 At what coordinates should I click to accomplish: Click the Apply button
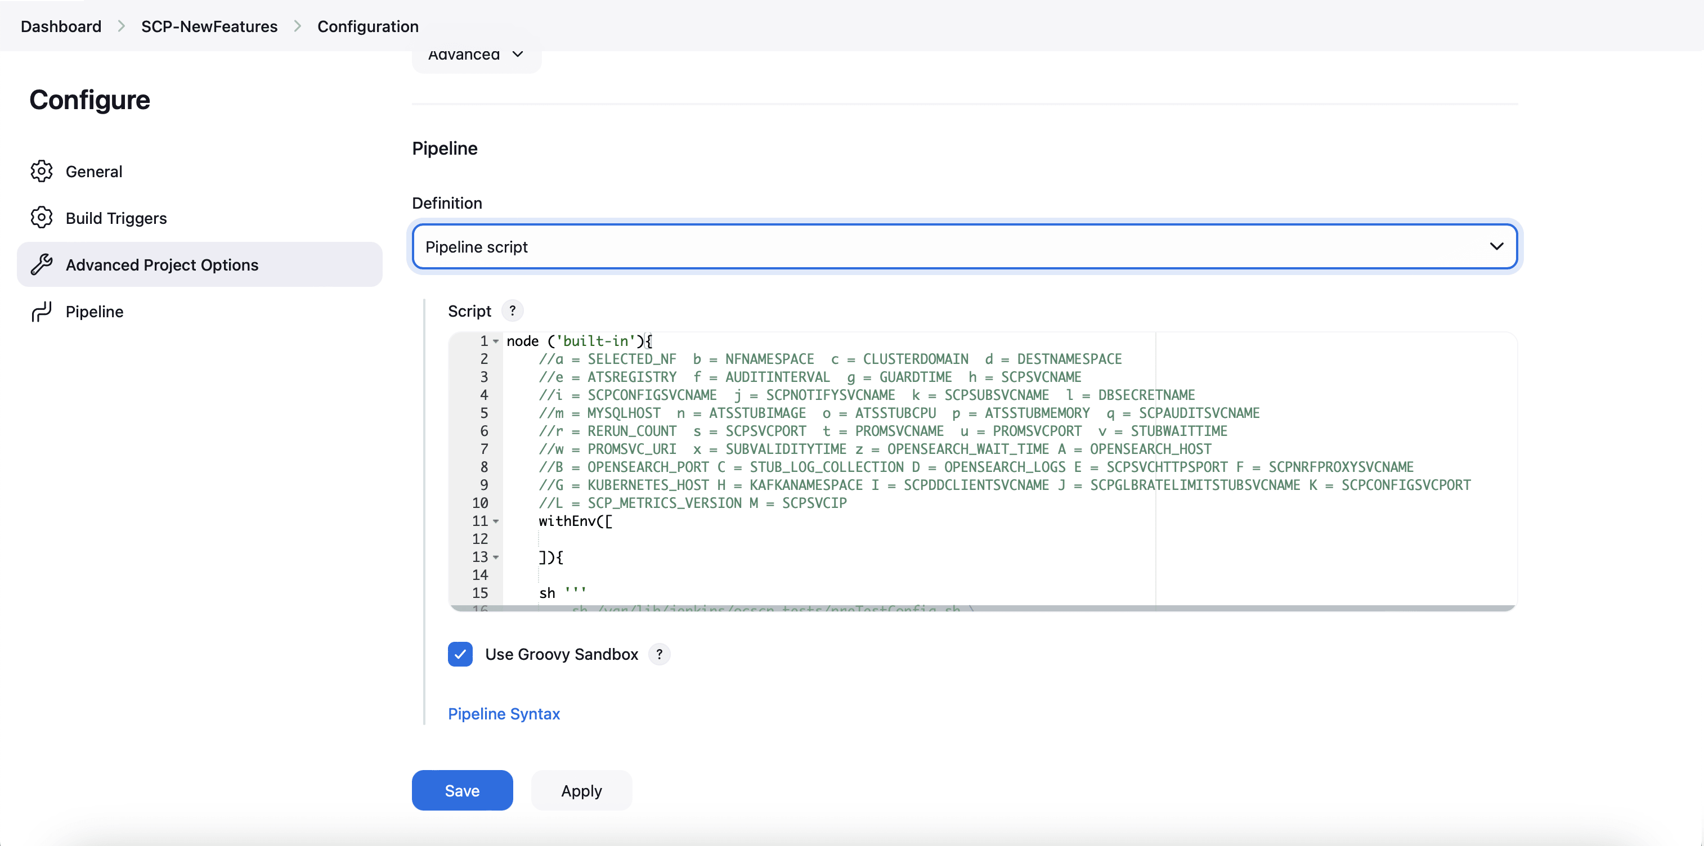pyautogui.click(x=581, y=790)
